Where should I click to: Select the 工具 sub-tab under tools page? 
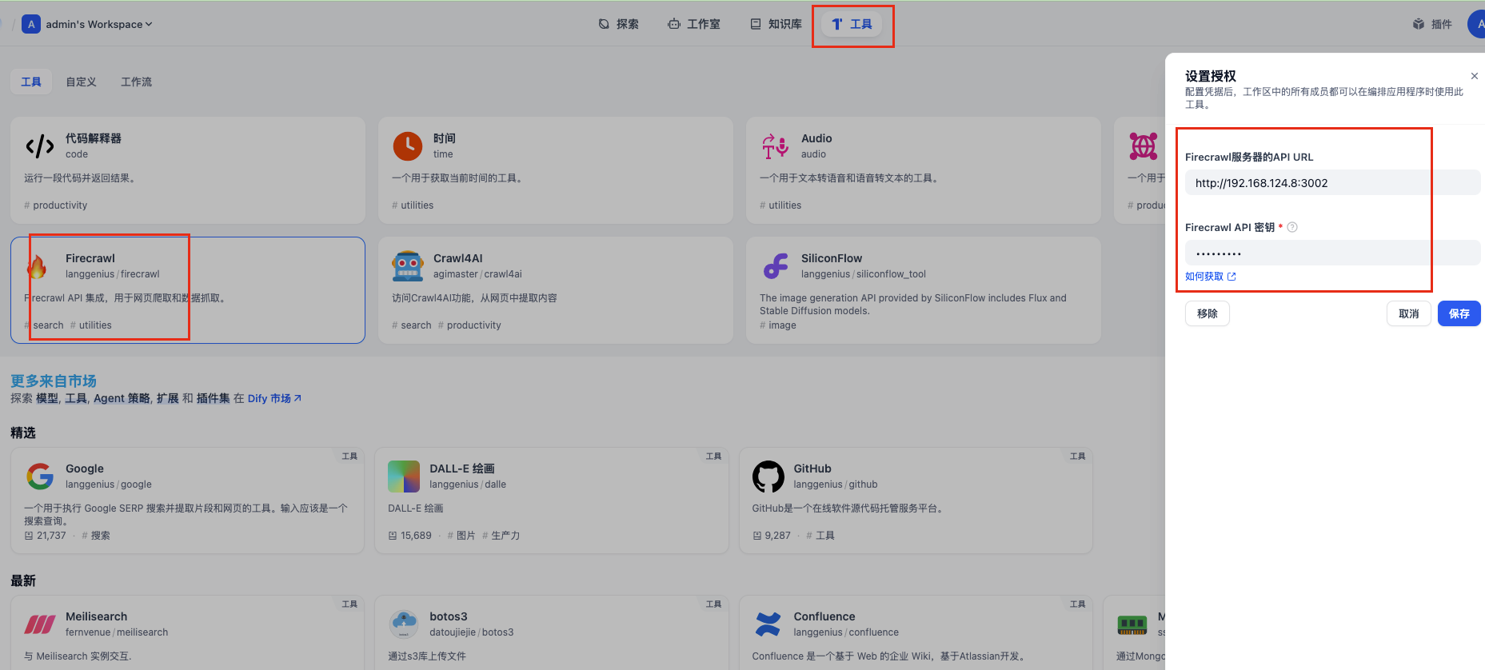[x=31, y=82]
